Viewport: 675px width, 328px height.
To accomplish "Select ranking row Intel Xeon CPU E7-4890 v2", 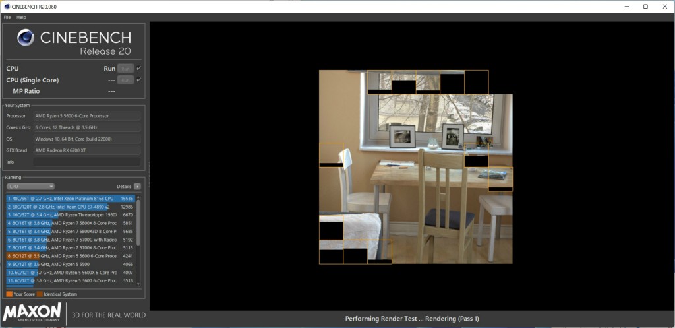I will pos(71,207).
